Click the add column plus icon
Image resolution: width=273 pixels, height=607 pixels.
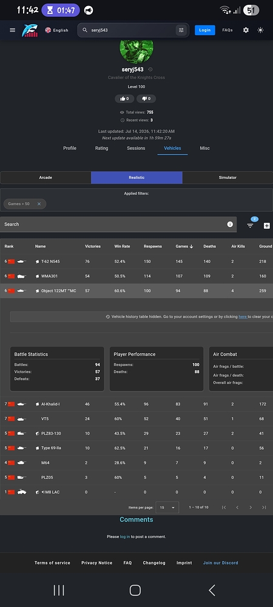(x=267, y=226)
